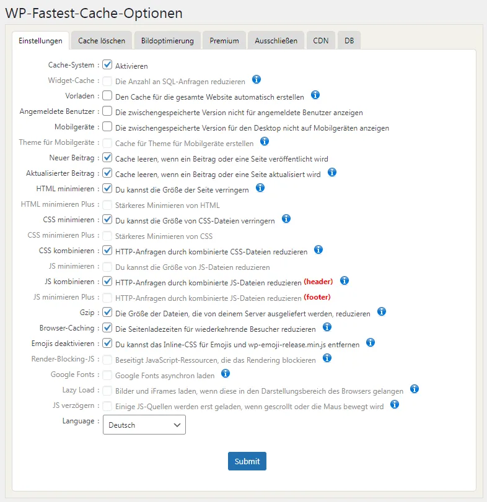487x502 pixels.
Task: Tick the Angemeldete Benutzer checkbox
Action: [107, 111]
